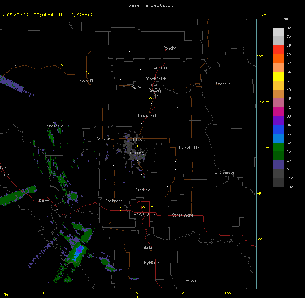Click the 0 tick on right vertical axis
This screenshot has height=298, width=305.
click(263, 148)
